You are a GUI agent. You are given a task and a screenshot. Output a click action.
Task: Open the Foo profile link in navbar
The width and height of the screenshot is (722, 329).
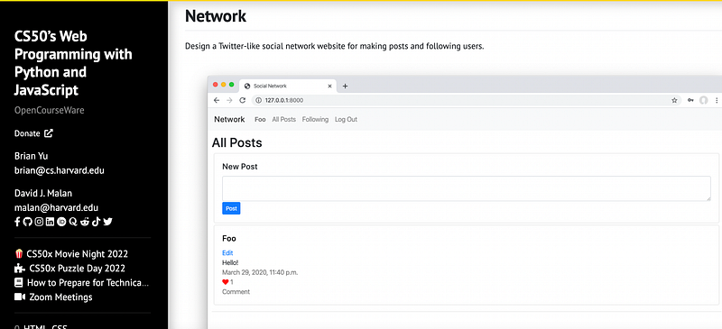click(260, 119)
